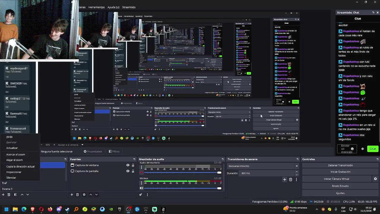Send message with green Chat button
The height and width of the screenshot is (214, 380).
click(x=373, y=149)
